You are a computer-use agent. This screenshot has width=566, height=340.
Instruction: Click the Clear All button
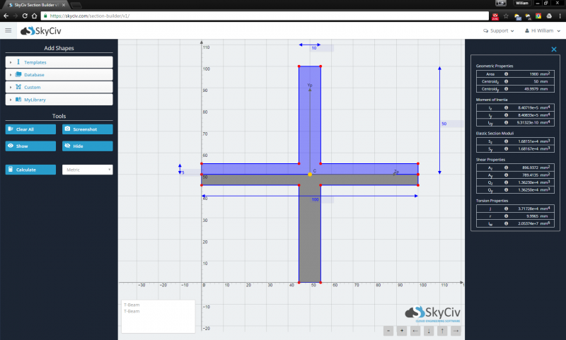point(30,129)
